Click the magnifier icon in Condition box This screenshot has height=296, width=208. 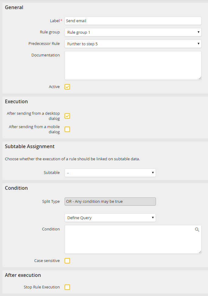[x=197, y=230]
